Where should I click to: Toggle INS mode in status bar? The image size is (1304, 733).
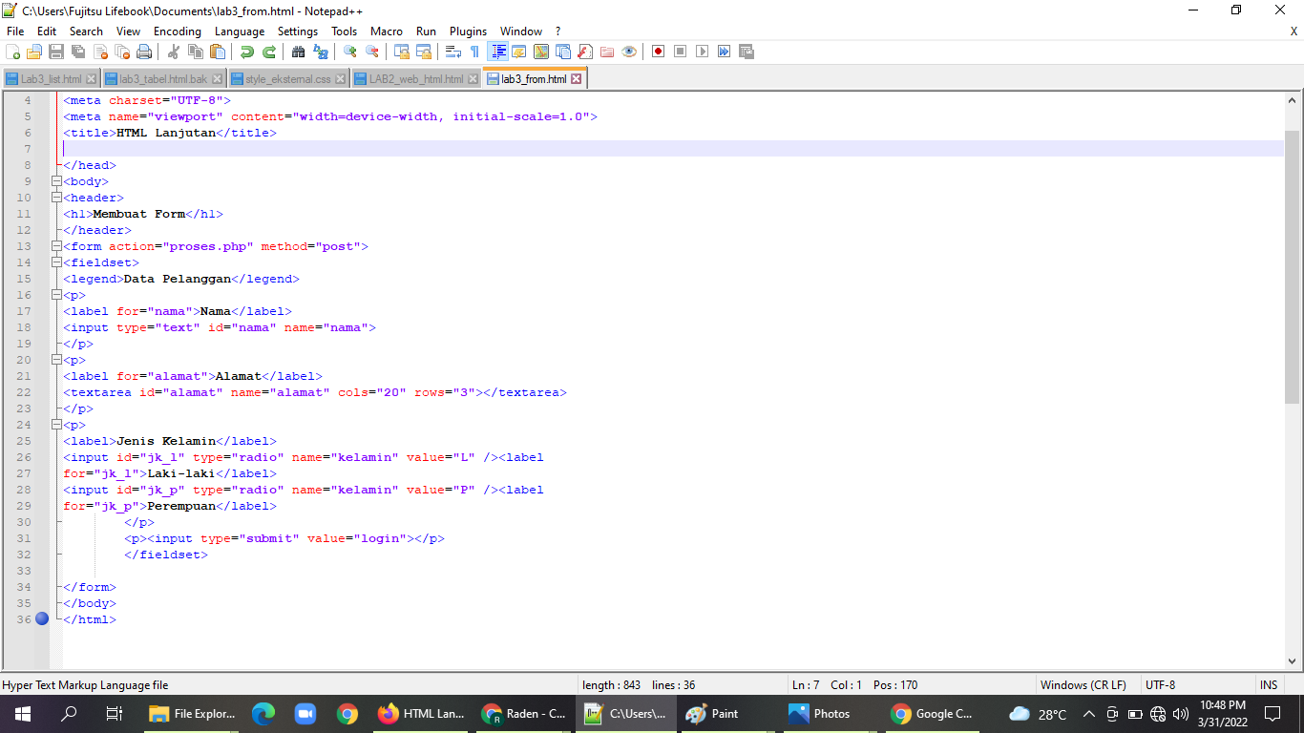click(1269, 685)
